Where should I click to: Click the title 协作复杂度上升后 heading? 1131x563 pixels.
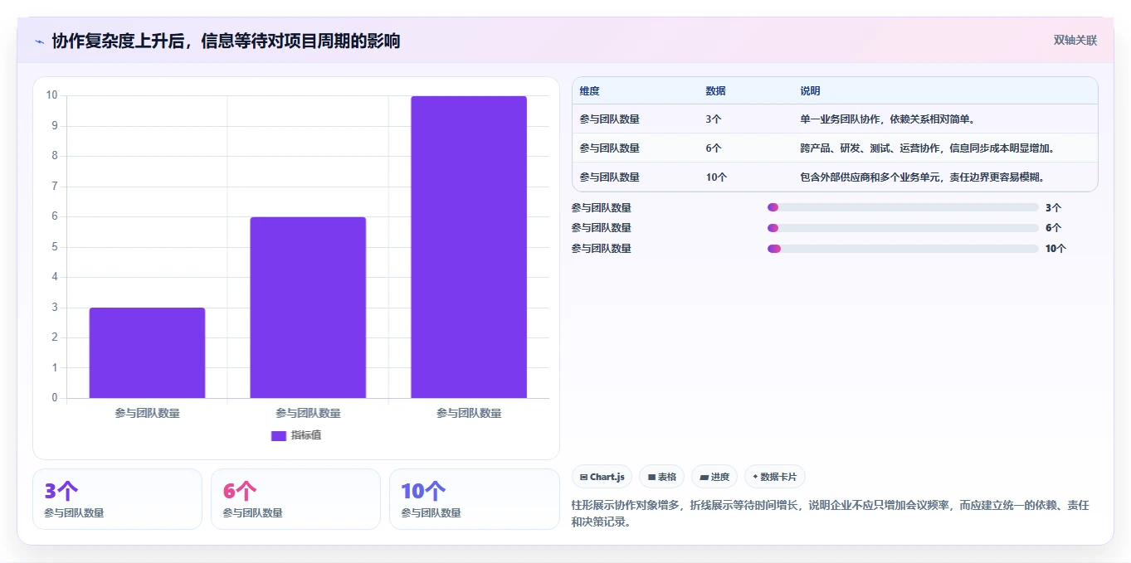(226, 41)
